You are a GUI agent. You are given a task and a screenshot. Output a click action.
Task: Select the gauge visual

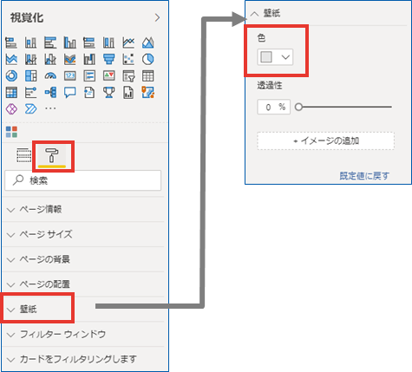click(50, 76)
